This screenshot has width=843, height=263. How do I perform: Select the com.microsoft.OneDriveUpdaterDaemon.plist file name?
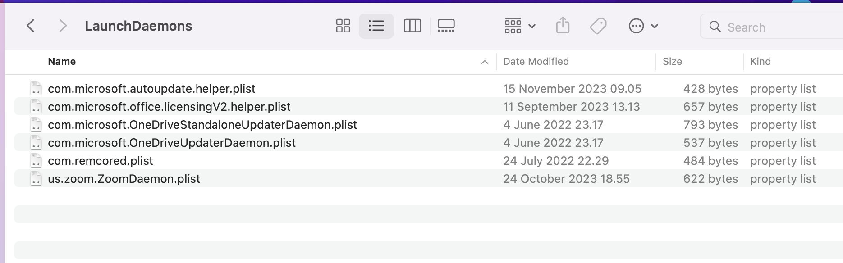pyautogui.click(x=172, y=143)
